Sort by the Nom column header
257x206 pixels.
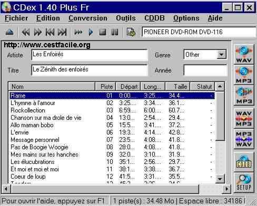[x=52, y=87]
